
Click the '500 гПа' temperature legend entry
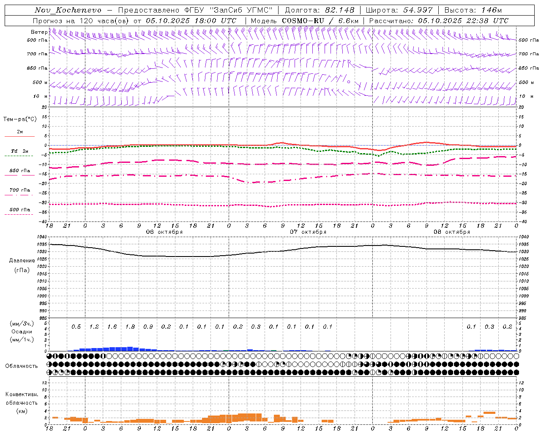pyautogui.click(x=19, y=210)
